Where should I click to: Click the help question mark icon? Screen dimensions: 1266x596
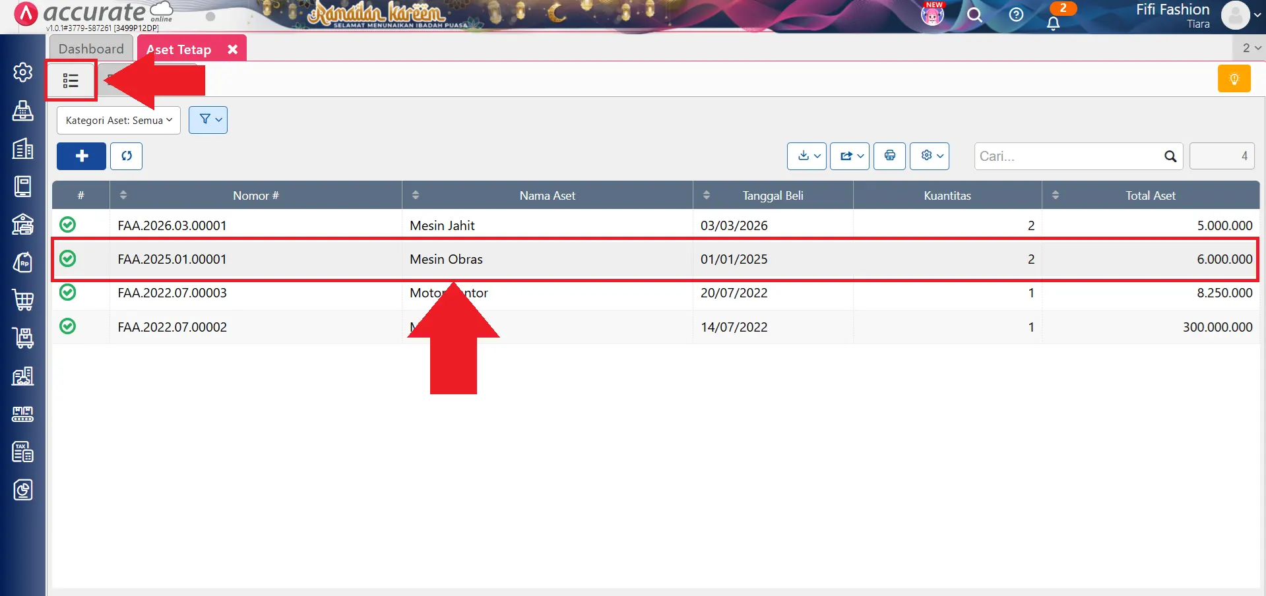tap(1016, 15)
